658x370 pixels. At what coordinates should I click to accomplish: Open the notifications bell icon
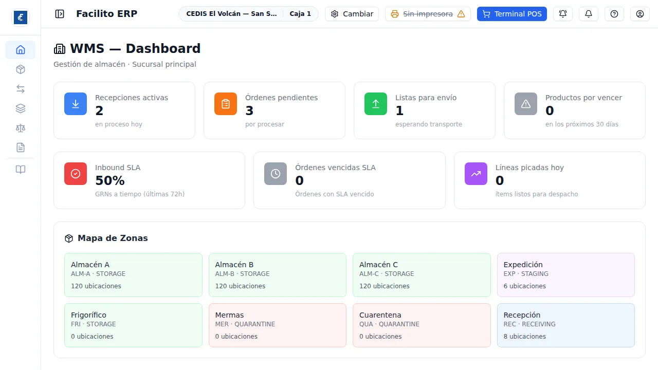pyautogui.click(x=589, y=14)
